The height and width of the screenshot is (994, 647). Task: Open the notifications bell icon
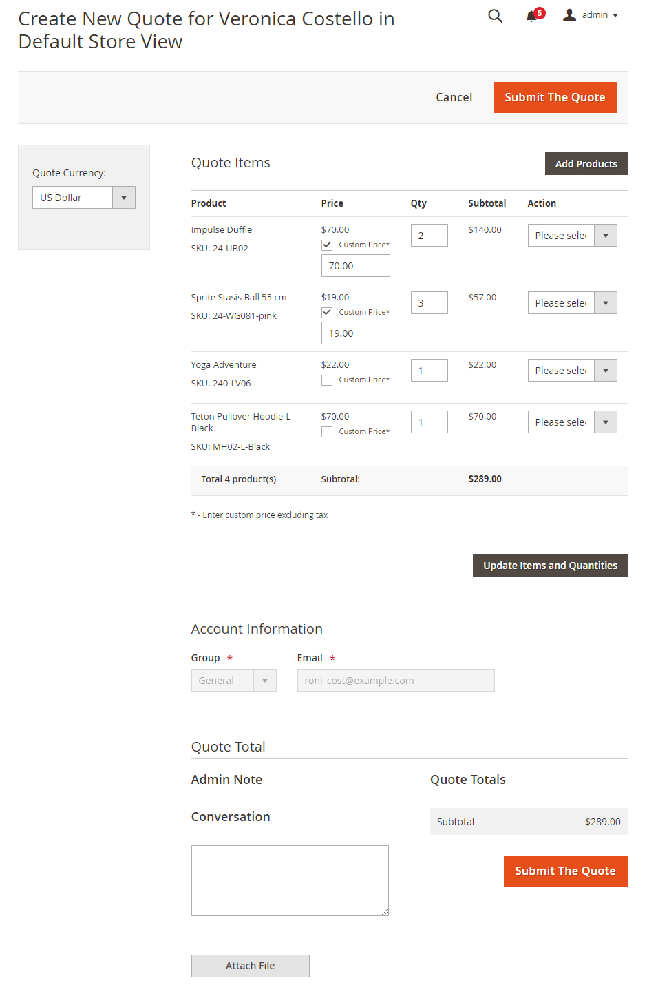coord(532,16)
